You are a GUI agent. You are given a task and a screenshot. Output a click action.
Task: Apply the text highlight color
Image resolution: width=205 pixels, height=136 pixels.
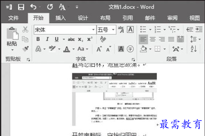point(52,49)
